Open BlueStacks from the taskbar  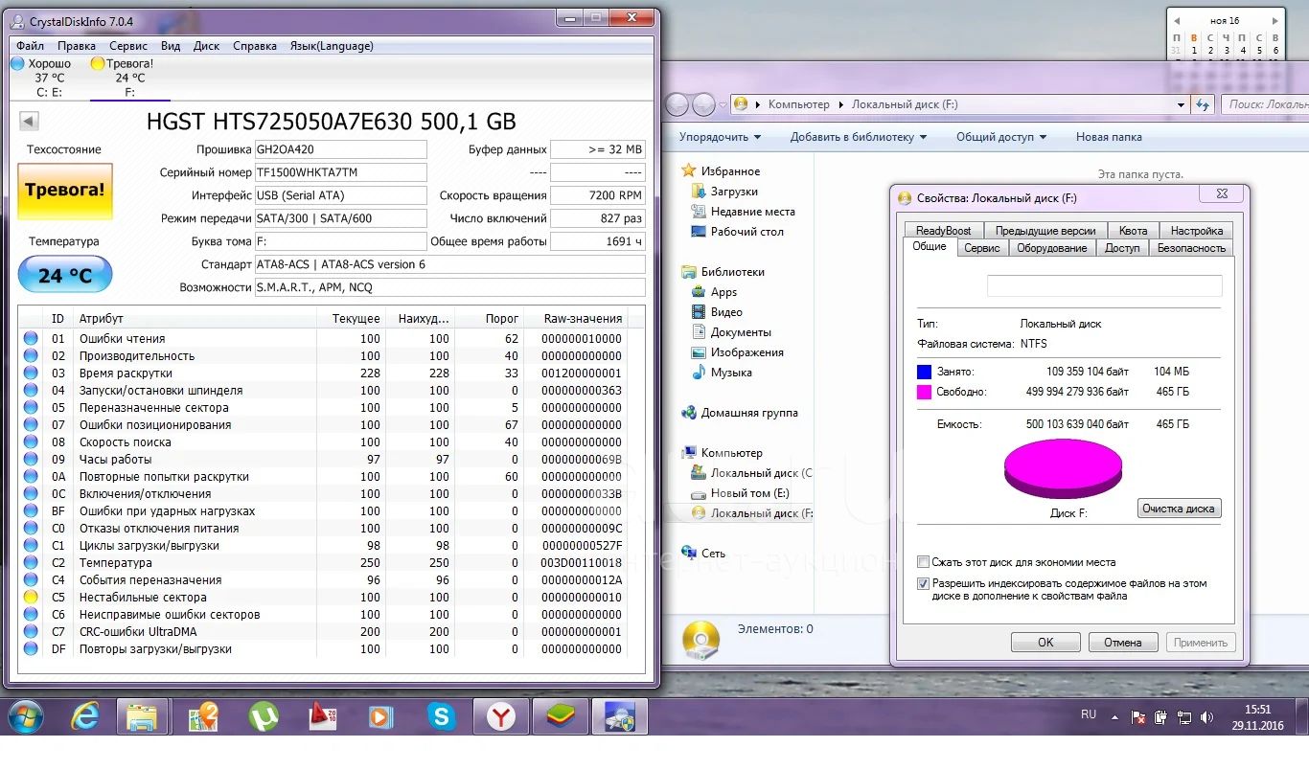[x=561, y=716]
